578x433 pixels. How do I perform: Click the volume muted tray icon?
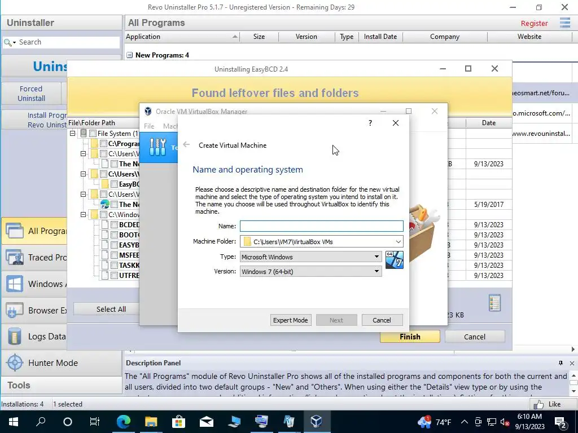point(505,422)
